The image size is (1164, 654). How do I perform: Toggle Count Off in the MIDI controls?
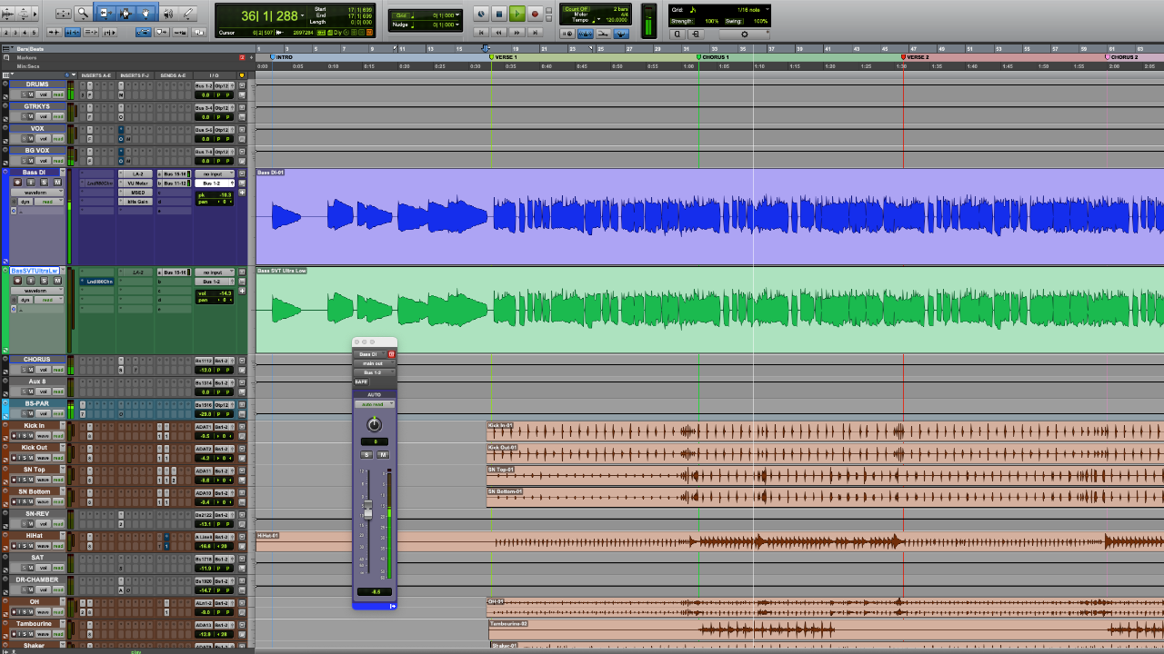click(576, 9)
